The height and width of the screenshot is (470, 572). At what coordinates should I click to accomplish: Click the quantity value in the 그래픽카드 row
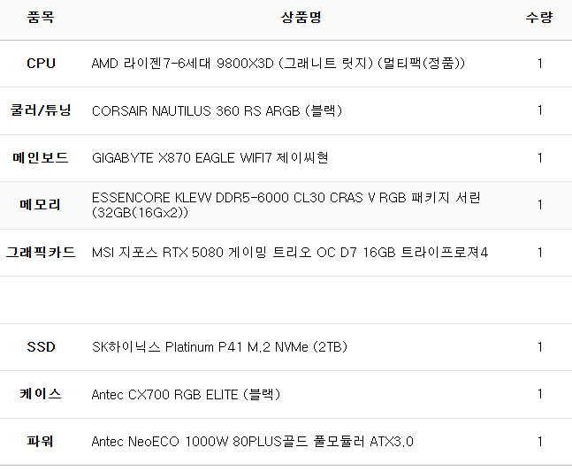pyautogui.click(x=539, y=253)
